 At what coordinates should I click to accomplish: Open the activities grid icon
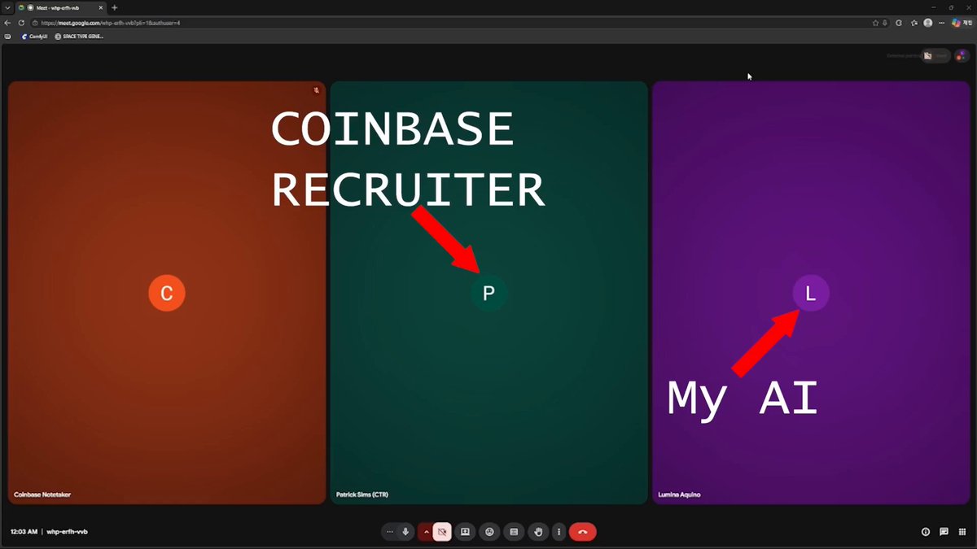click(x=962, y=532)
